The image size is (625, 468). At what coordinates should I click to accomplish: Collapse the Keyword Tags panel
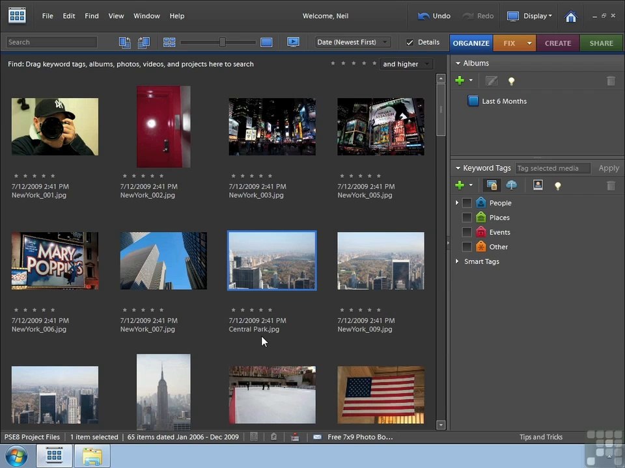(x=458, y=168)
